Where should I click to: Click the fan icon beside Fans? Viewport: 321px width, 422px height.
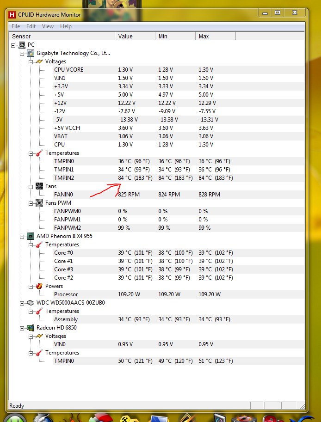point(39,186)
